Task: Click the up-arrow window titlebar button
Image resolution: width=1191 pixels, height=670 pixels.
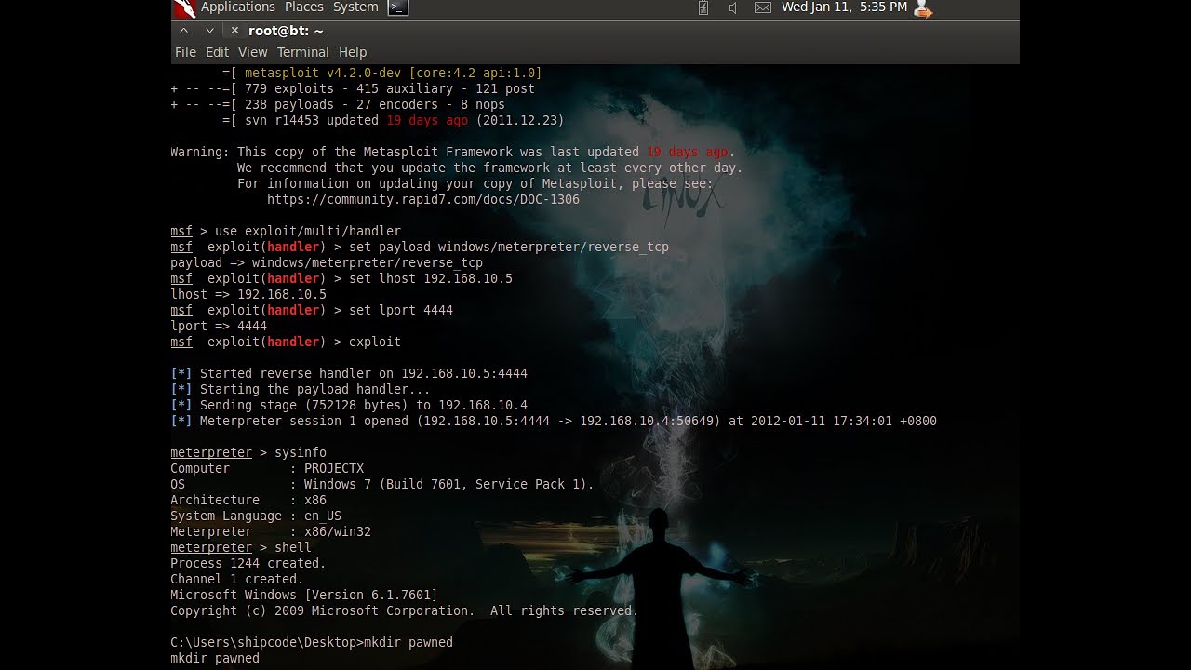Action: 184,31
